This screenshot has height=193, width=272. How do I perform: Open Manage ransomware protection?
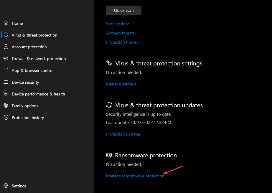[x=135, y=176]
